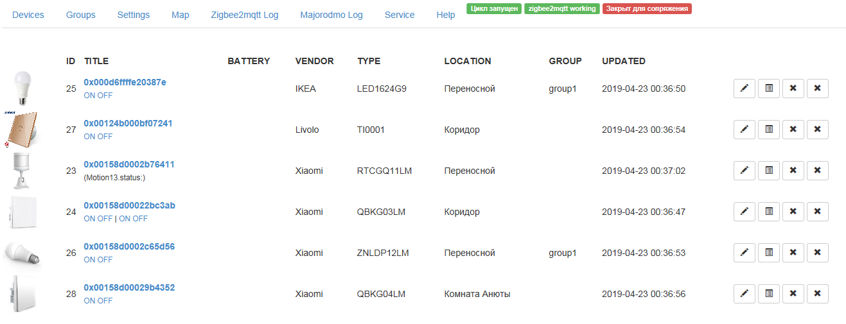The width and height of the screenshot is (846, 324).
Task: Go to the Zigbee2mqtt Log tab
Action: coord(245,15)
